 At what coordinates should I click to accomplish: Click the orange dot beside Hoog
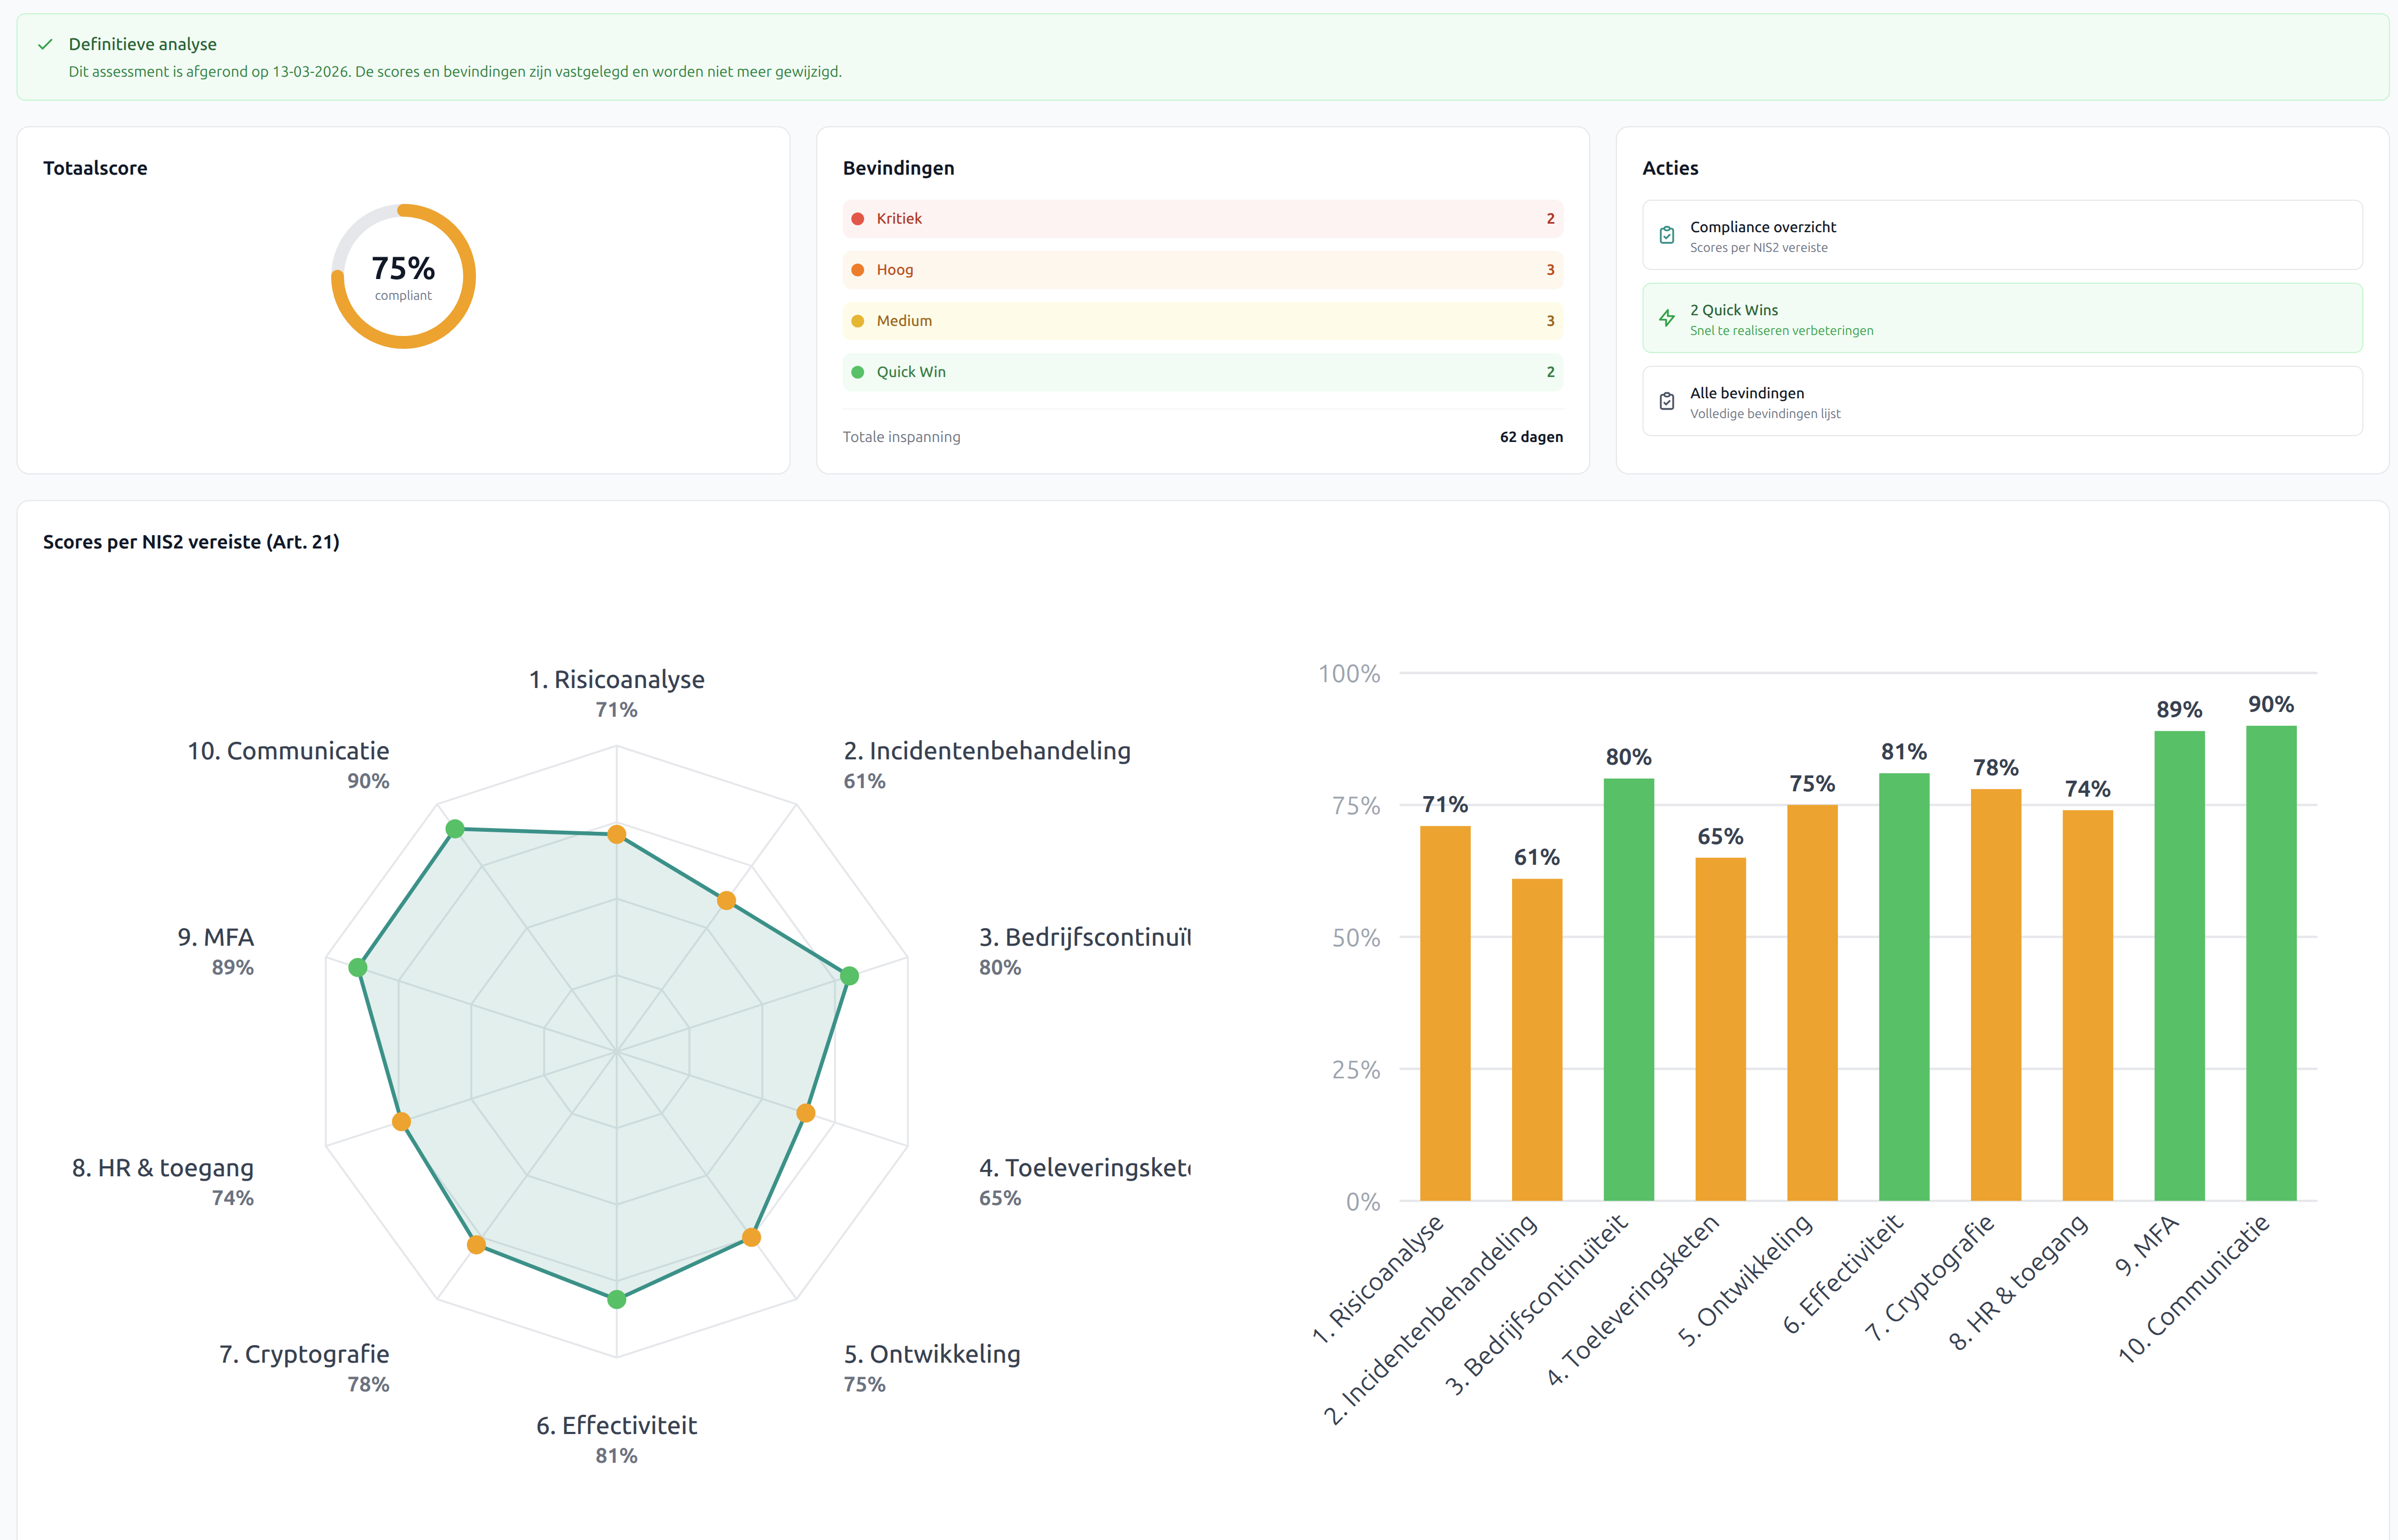(858, 269)
